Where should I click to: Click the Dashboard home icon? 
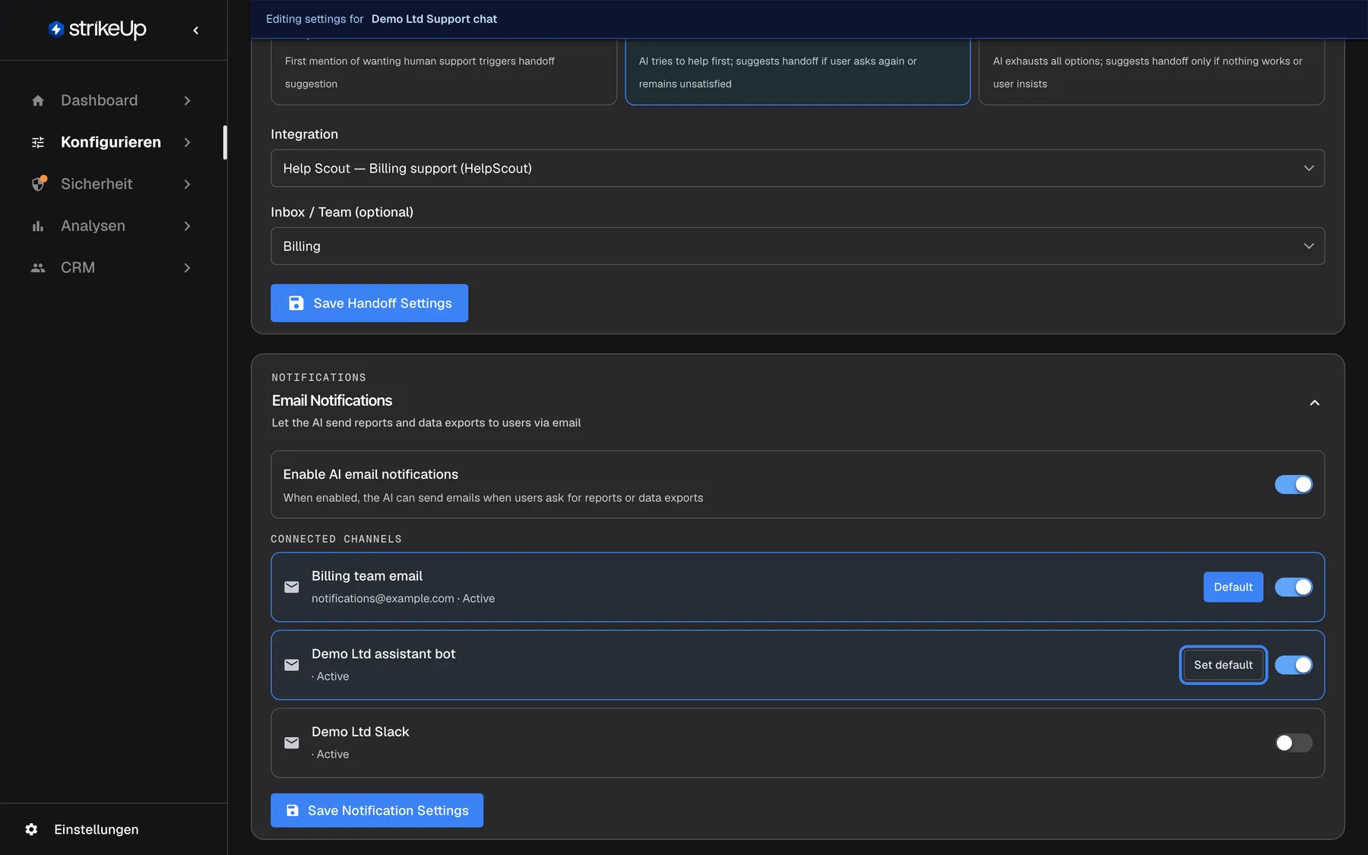(38, 100)
